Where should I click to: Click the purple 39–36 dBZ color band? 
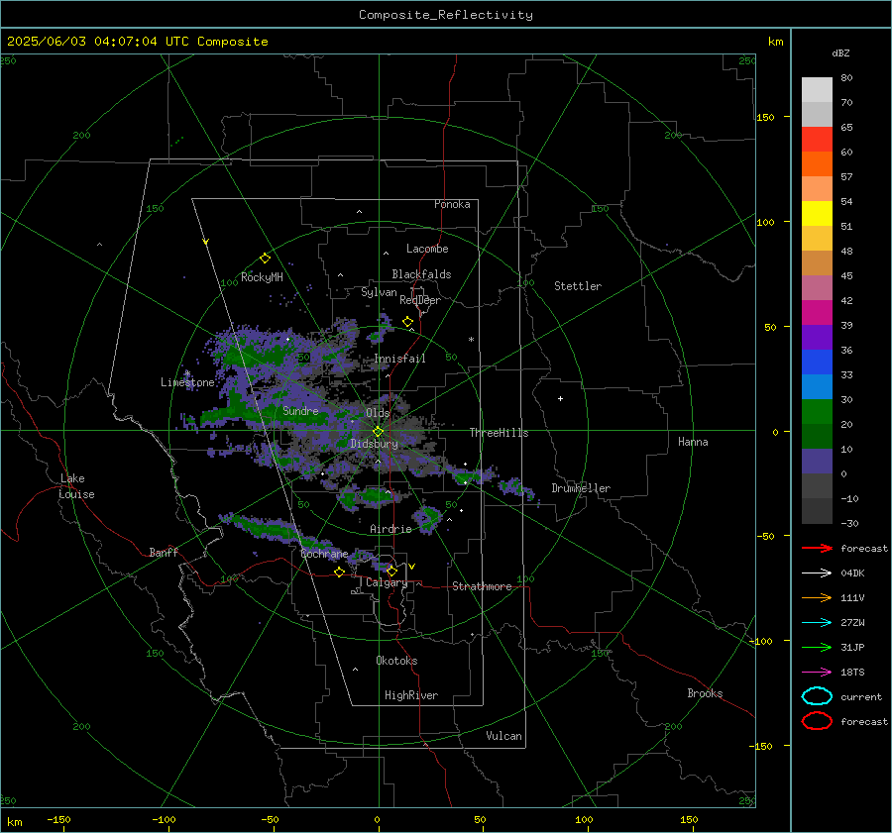click(817, 338)
